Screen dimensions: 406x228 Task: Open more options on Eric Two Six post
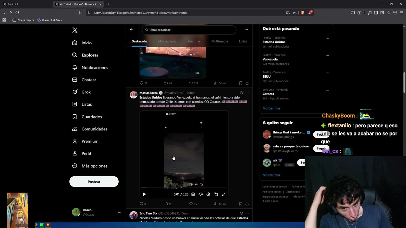click(247, 213)
